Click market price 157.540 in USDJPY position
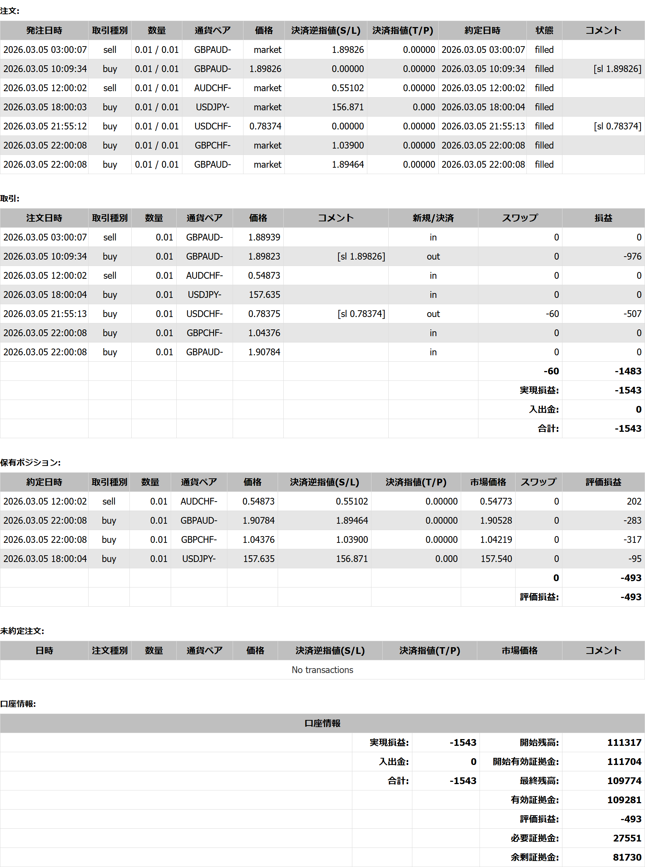The image size is (645, 867). (x=496, y=559)
